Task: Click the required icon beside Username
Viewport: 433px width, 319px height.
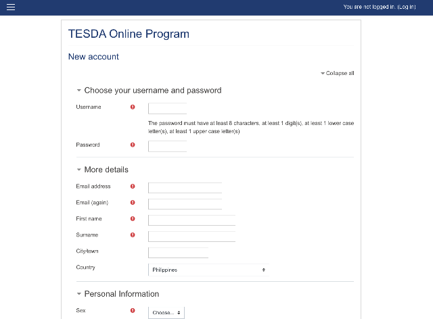Action: point(133,107)
